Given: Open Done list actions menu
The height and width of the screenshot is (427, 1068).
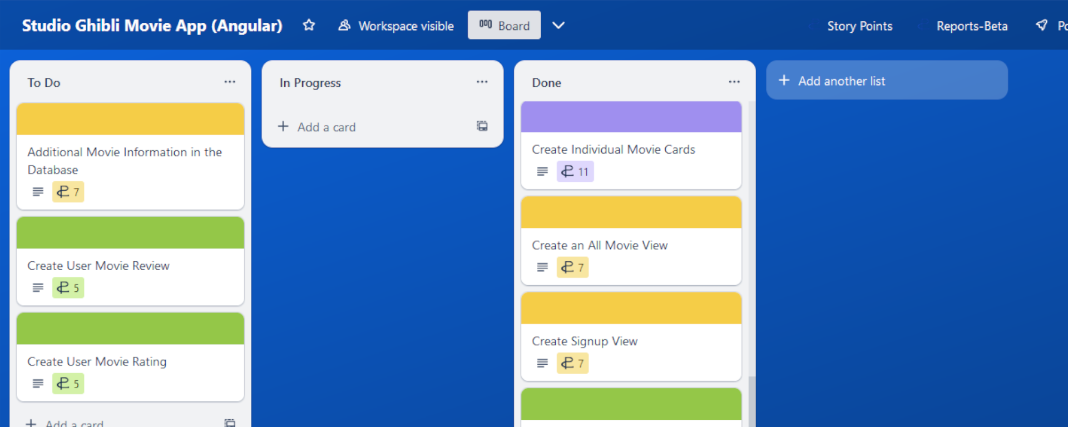Looking at the screenshot, I should pos(734,82).
